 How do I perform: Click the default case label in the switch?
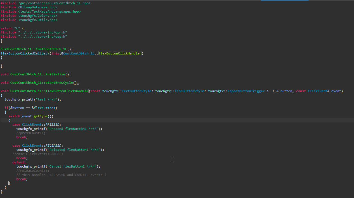point(19,162)
